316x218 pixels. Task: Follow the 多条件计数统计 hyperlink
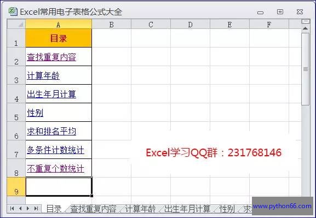(x=56, y=150)
